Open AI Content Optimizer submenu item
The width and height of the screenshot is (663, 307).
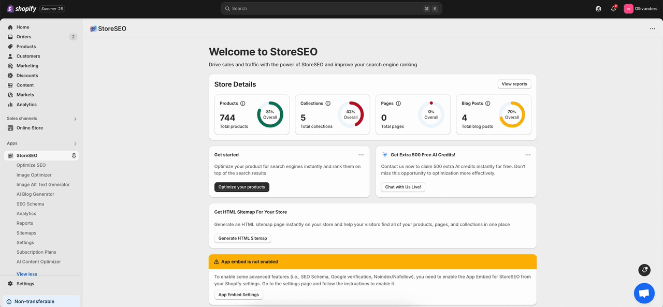point(39,262)
